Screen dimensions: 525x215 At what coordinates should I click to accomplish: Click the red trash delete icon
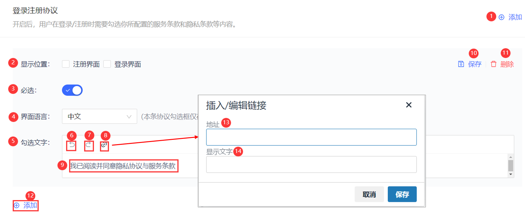[x=493, y=64]
